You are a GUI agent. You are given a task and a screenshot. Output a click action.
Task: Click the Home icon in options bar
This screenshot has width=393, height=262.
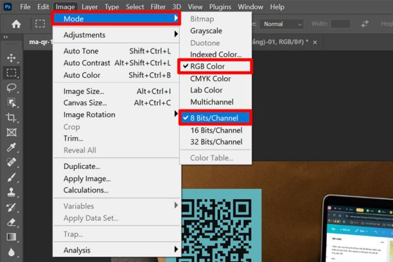point(16,24)
